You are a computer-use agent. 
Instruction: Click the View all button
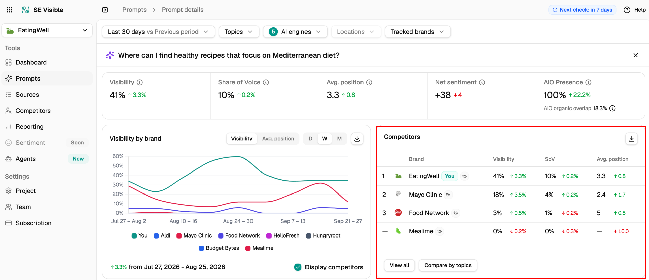click(x=399, y=265)
